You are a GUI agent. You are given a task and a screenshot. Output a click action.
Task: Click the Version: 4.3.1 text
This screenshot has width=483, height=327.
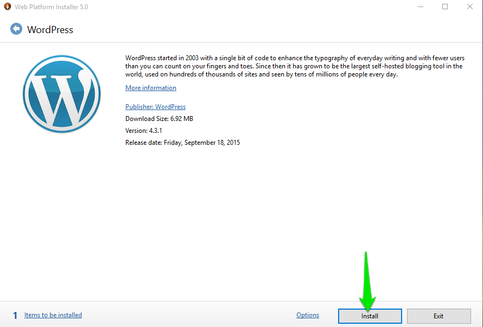pos(144,131)
